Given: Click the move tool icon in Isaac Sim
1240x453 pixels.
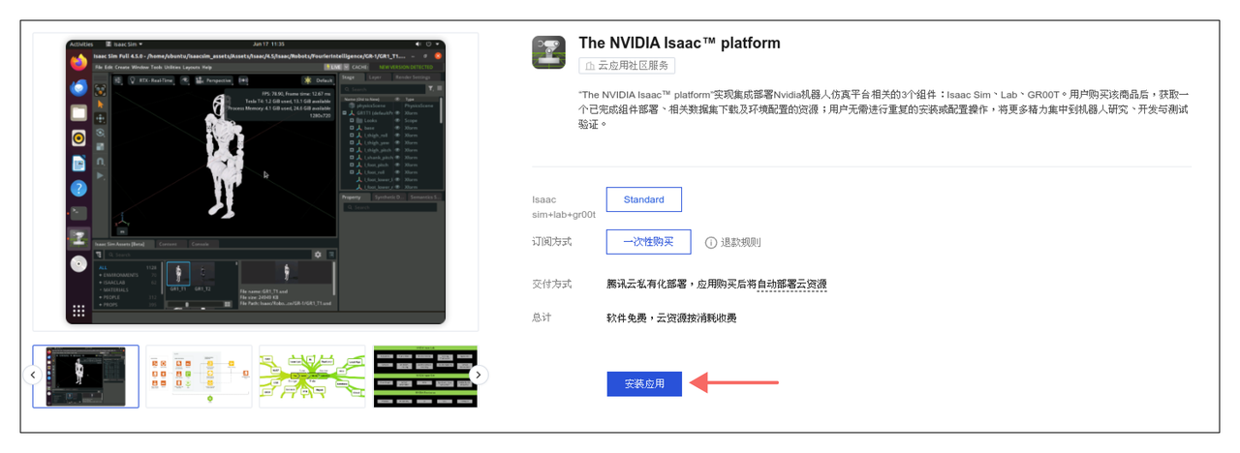Looking at the screenshot, I should coord(100,118).
